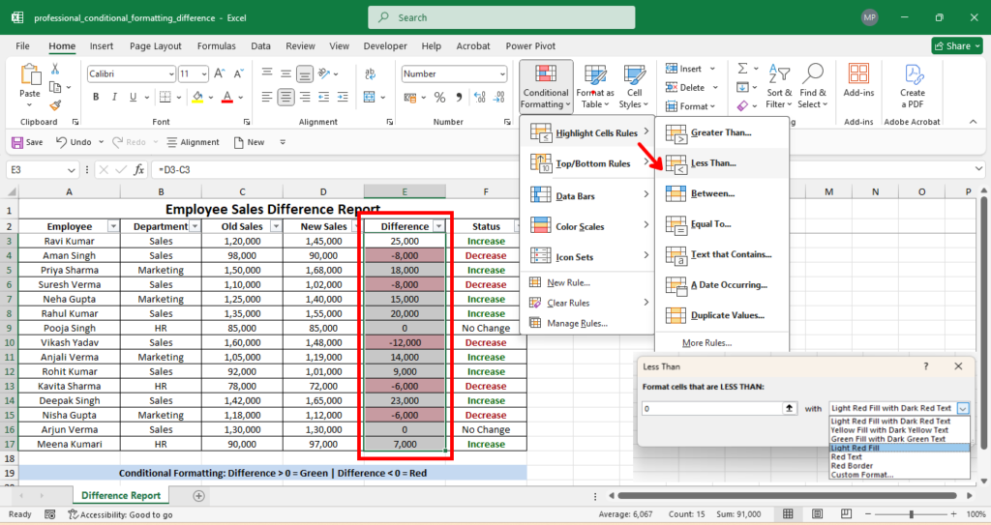Toggle Underline formatting
Viewport: 991px width, 525px height.
tap(133, 97)
